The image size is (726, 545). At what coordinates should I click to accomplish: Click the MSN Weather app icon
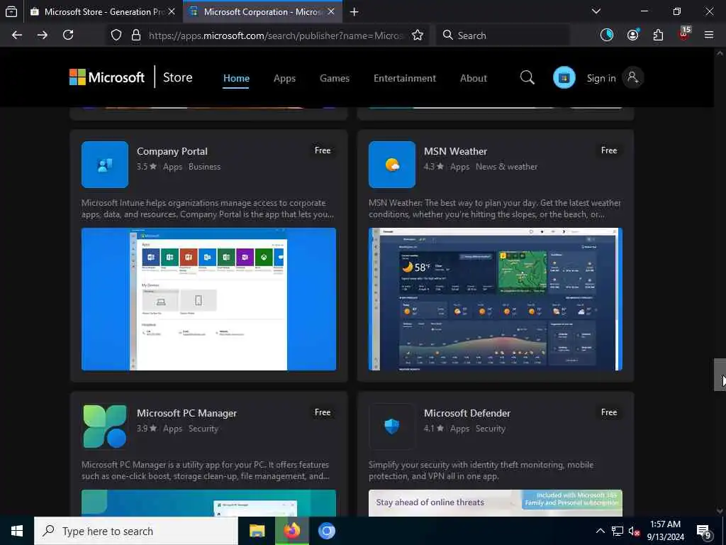(x=391, y=165)
